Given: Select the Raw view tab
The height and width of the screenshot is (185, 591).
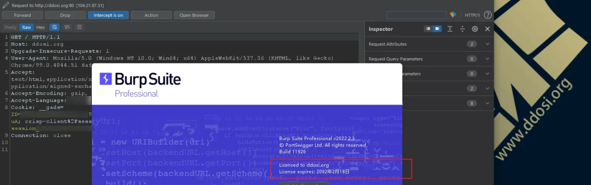Looking at the screenshot, I should pos(26,27).
